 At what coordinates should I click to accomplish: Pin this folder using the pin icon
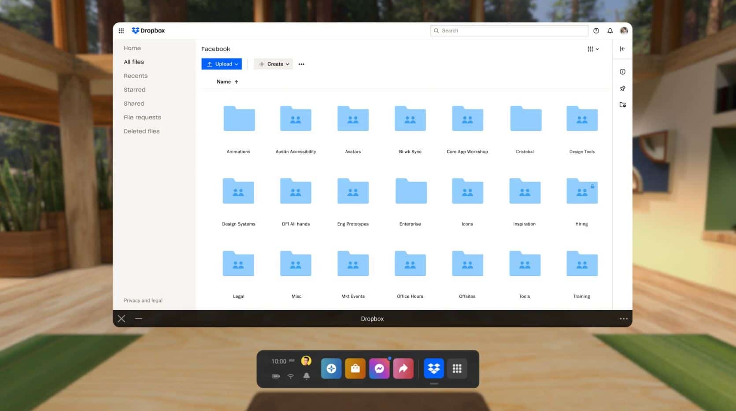click(x=622, y=88)
